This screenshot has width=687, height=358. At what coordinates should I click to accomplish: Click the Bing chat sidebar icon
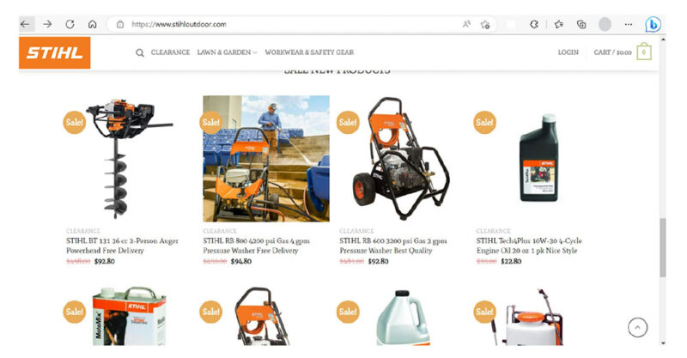coord(653,24)
